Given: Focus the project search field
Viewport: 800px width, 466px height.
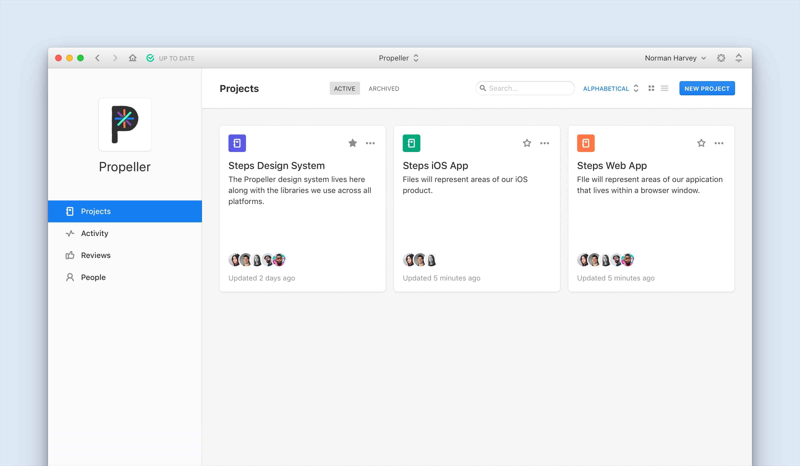Looking at the screenshot, I should coord(525,88).
